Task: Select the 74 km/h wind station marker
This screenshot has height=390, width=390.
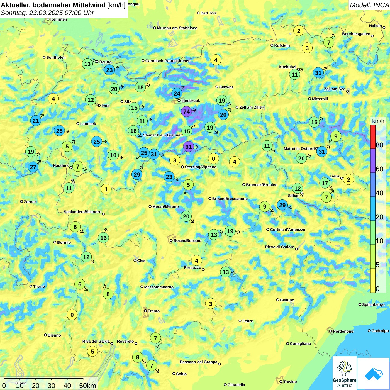Action: [186, 112]
